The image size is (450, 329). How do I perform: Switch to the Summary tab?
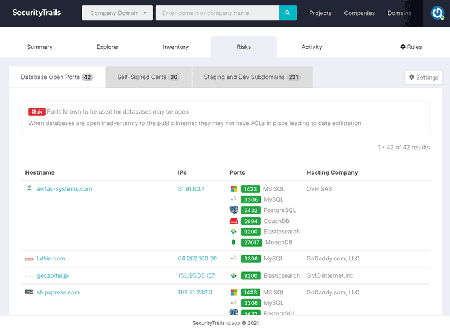pyautogui.click(x=40, y=47)
